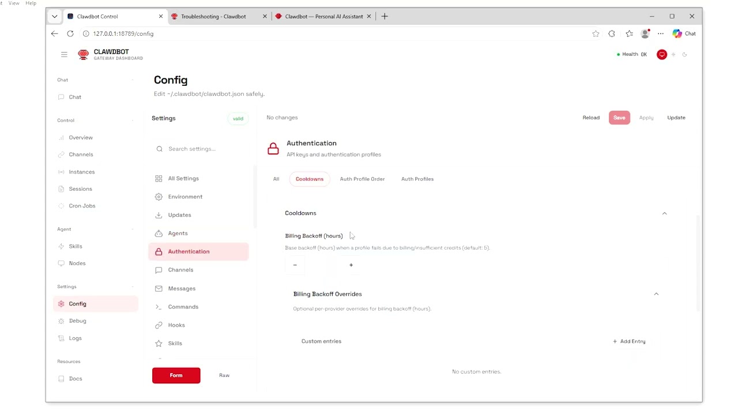Viewport: 738px width, 415px height.
Task: Reload the page with browser refresh icon
Action: [70, 33]
